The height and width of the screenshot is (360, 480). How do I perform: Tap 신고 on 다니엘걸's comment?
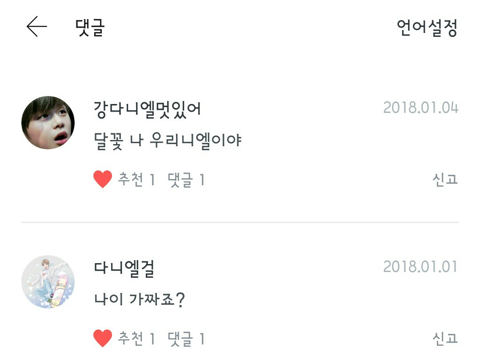(445, 339)
